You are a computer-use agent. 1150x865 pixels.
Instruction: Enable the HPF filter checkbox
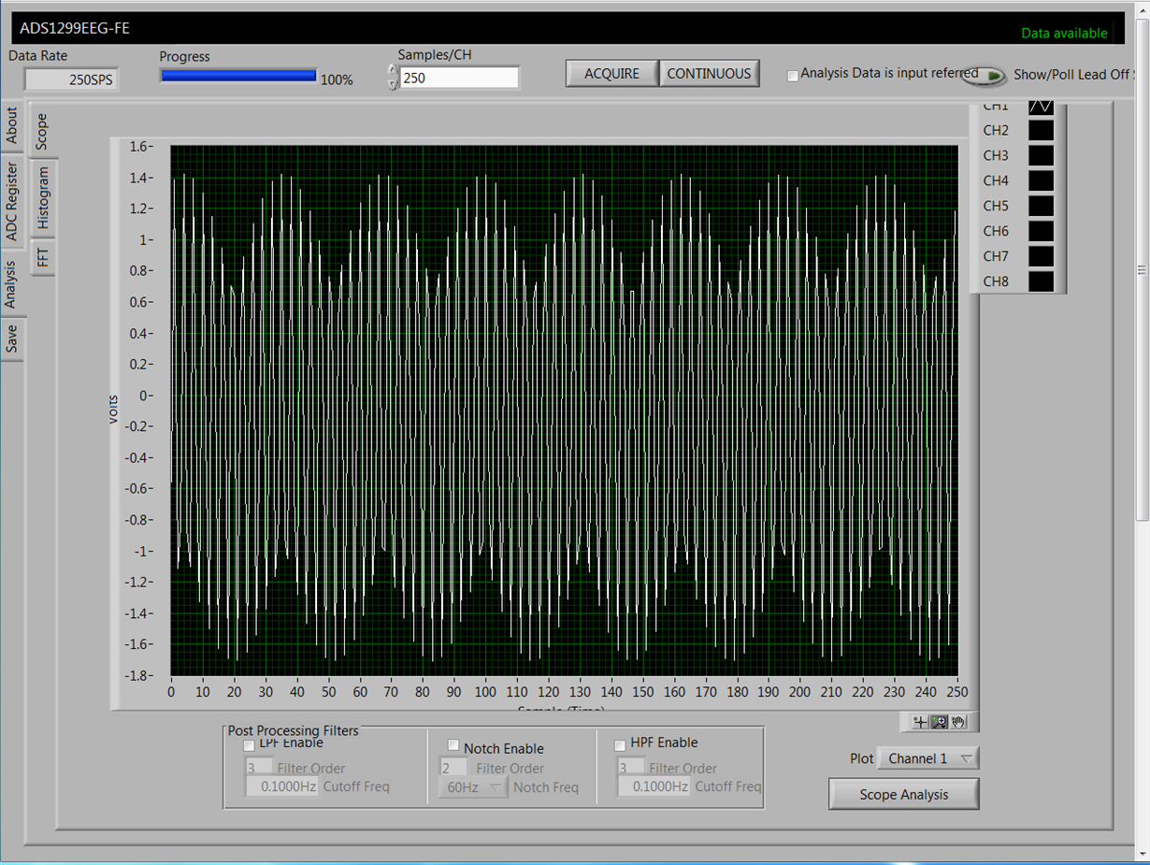620,745
